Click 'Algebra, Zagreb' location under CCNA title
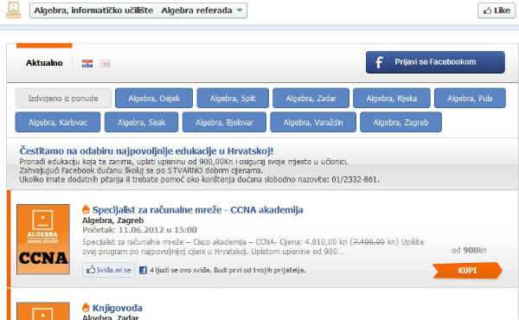The width and height of the screenshot is (519, 320). point(112,221)
